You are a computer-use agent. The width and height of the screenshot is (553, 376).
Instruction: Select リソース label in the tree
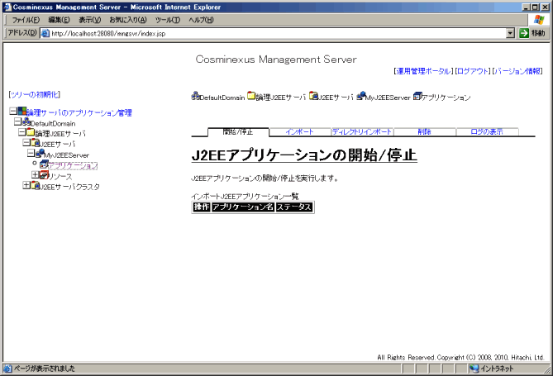click(60, 176)
